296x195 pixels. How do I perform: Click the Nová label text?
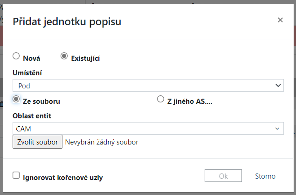(32, 58)
